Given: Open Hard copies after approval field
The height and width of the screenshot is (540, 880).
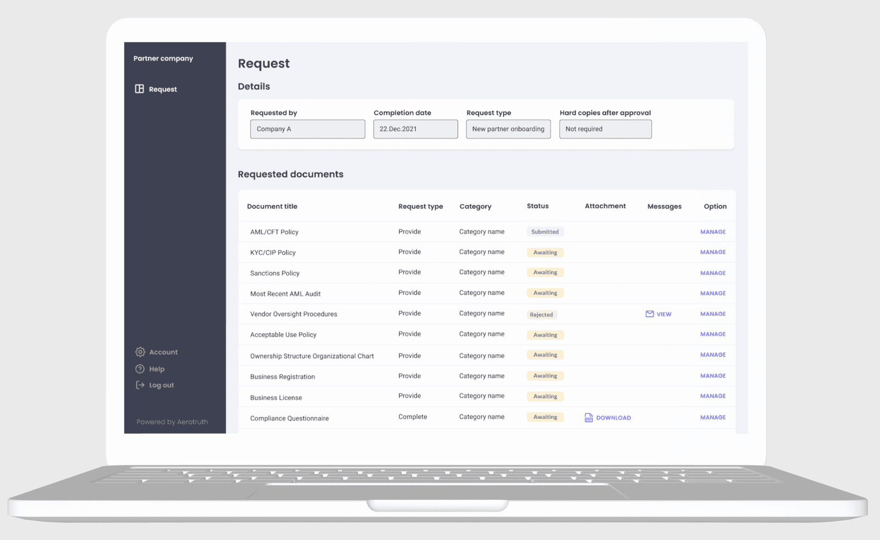Looking at the screenshot, I should coord(605,129).
